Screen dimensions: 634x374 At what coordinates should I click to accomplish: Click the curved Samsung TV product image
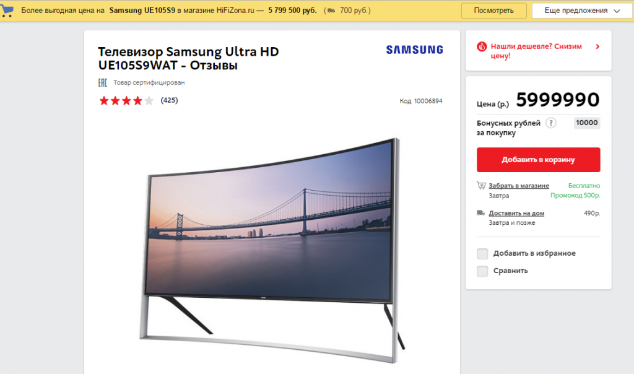272,250
